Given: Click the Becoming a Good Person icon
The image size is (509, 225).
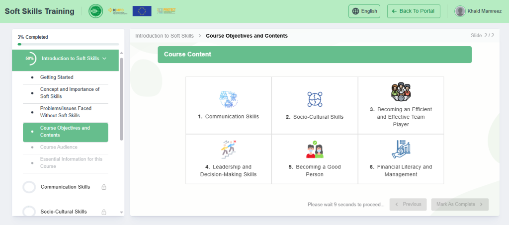Looking at the screenshot, I should 315,149.
